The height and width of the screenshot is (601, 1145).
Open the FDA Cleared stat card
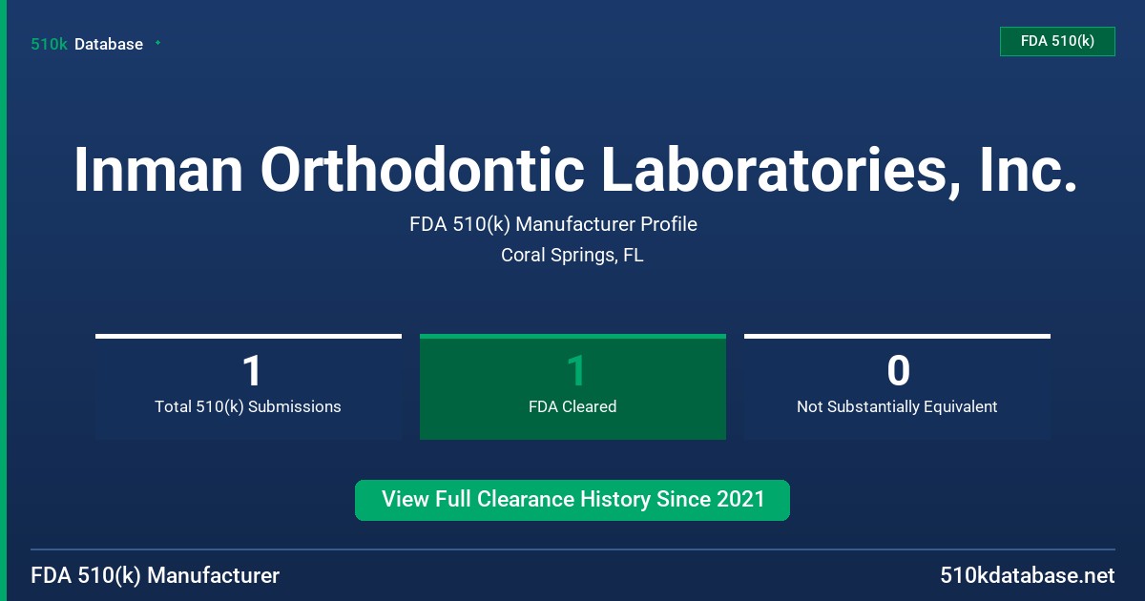(572, 387)
